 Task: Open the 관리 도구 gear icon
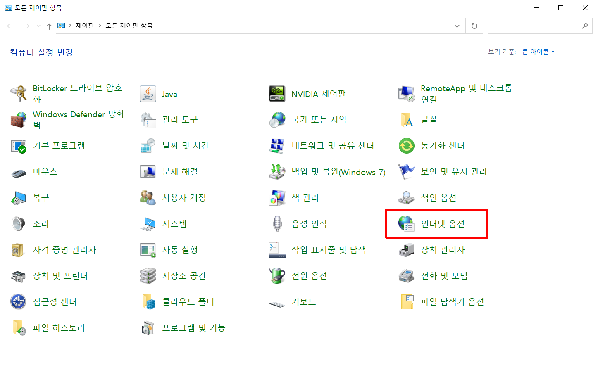click(148, 120)
